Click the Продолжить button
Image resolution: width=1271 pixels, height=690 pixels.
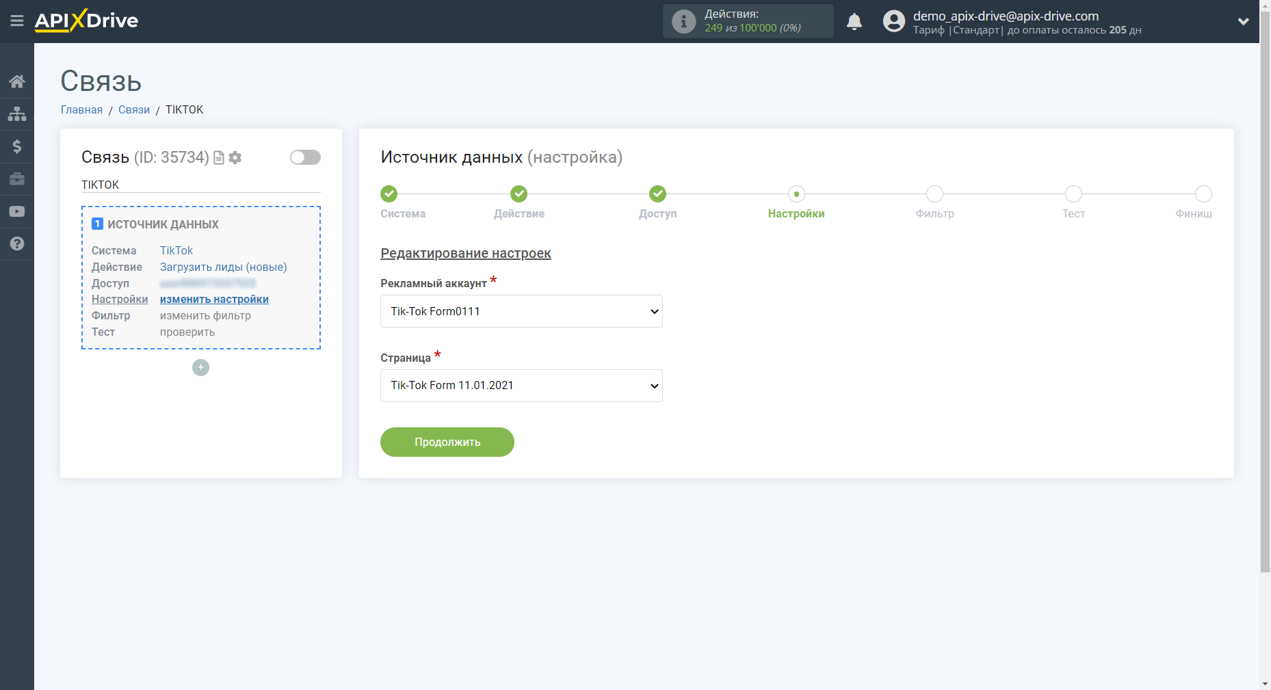447,442
